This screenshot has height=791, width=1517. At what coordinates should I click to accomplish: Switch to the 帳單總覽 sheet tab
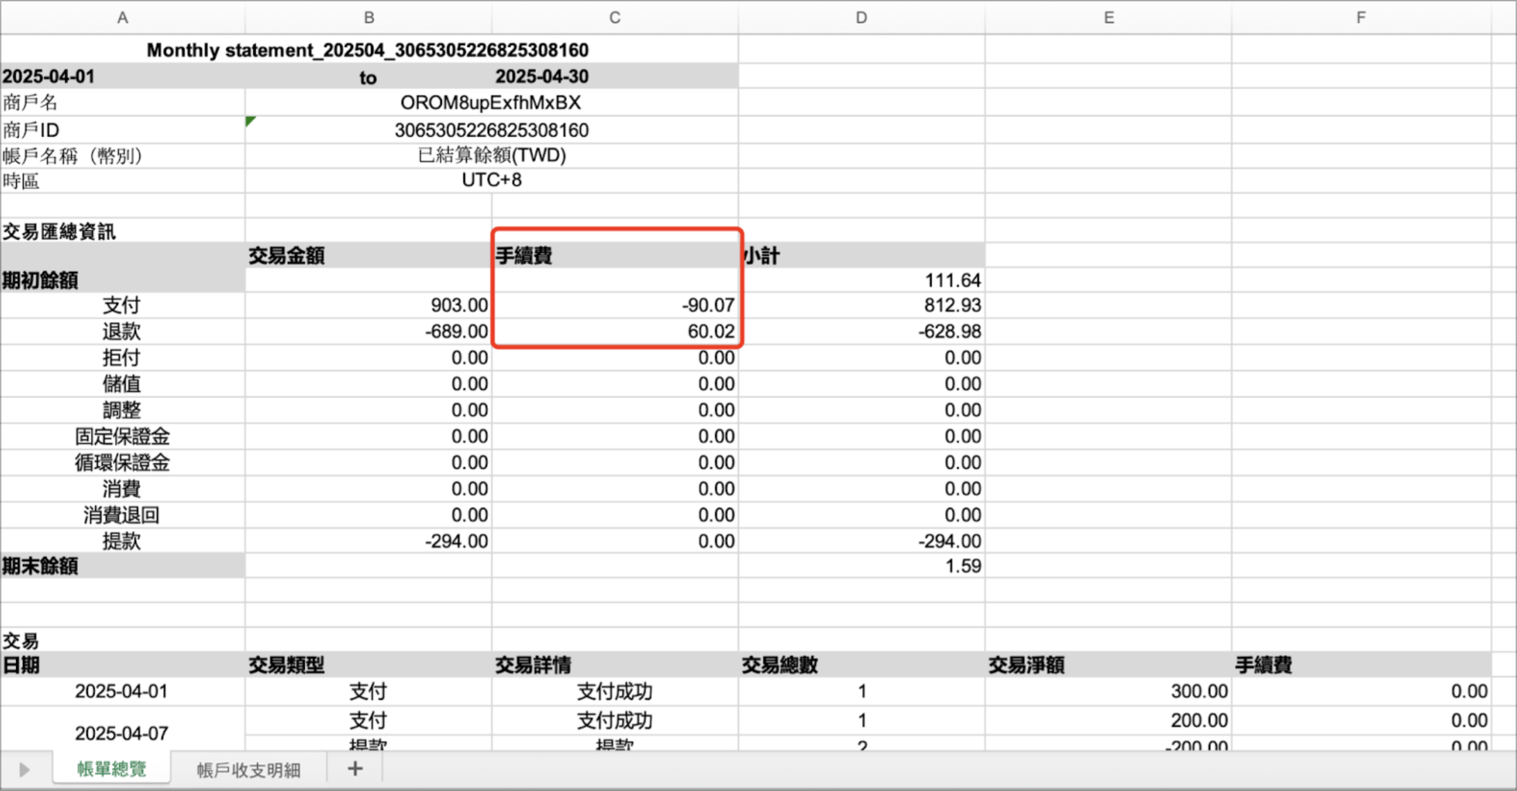click(112, 769)
